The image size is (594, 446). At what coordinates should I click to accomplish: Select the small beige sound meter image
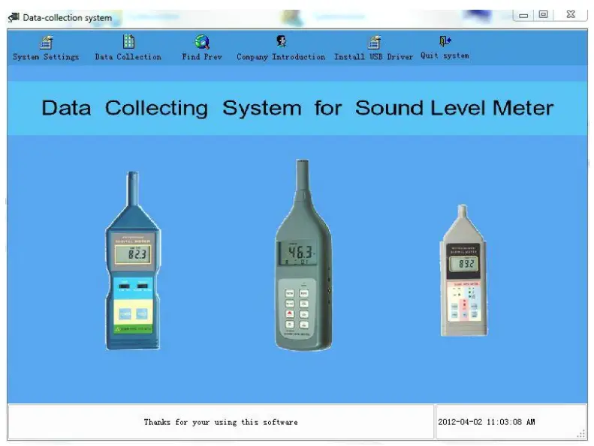pyautogui.click(x=463, y=271)
